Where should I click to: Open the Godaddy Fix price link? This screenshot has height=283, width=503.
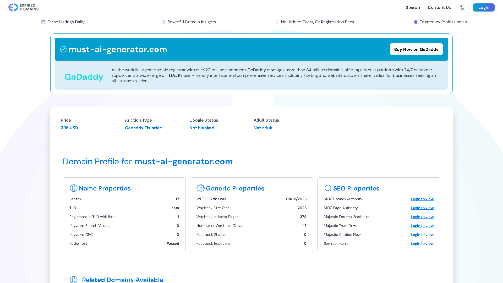(143, 128)
